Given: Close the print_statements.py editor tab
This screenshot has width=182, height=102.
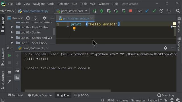Looking at the screenshot, I should pos(92,18).
